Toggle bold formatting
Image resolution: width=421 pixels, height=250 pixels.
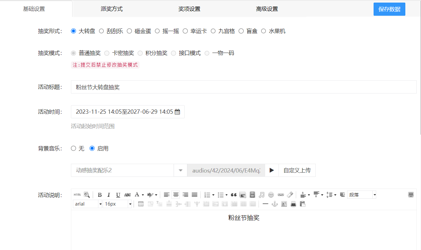(x=100, y=195)
